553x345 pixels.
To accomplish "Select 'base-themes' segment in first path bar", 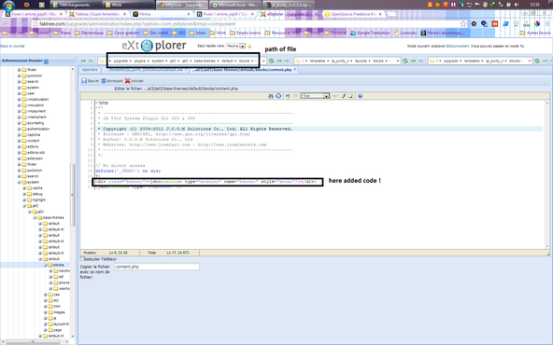I will [x=205, y=61].
